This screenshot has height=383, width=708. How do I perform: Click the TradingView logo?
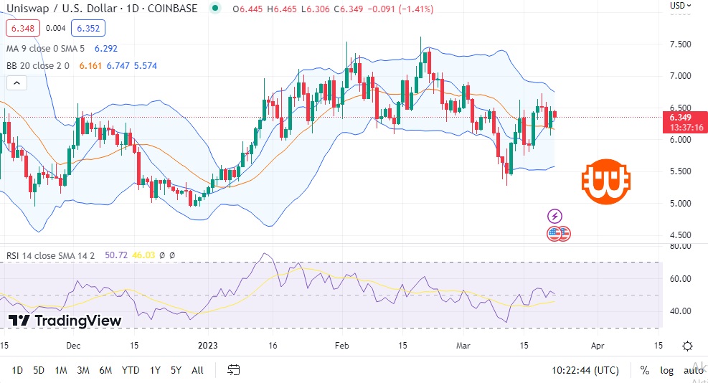[65, 321]
